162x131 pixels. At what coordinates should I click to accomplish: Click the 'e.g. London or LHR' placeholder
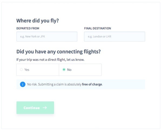click(99, 37)
